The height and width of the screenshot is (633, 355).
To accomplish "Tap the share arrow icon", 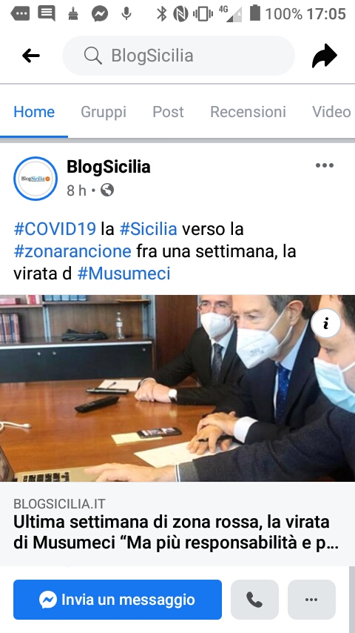I will click(325, 56).
